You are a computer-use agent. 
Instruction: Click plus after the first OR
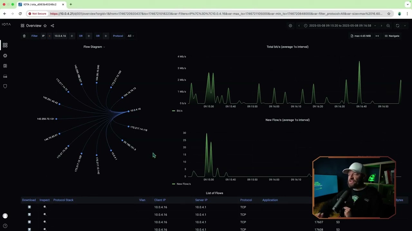click(89, 36)
